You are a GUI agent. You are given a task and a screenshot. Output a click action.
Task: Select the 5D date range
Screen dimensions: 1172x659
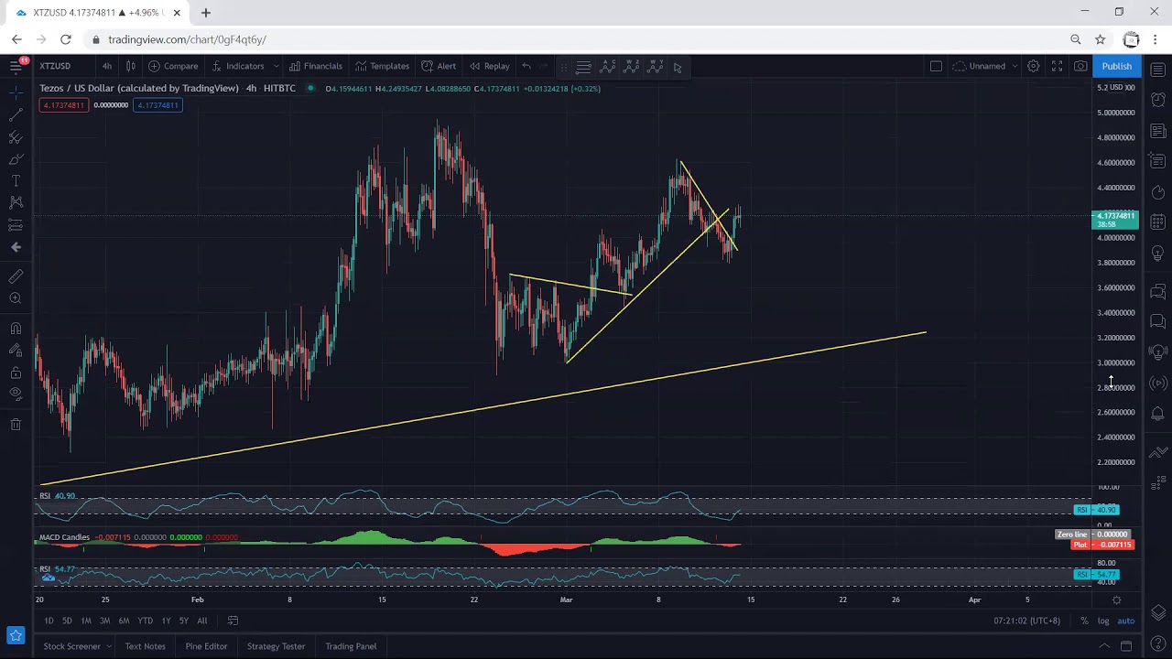tap(67, 621)
